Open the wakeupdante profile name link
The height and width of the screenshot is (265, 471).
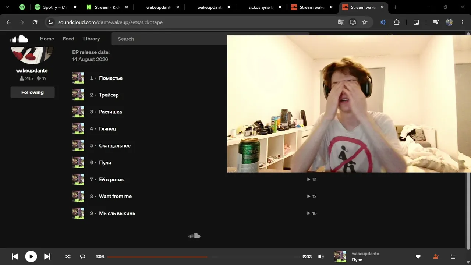click(32, 70)
